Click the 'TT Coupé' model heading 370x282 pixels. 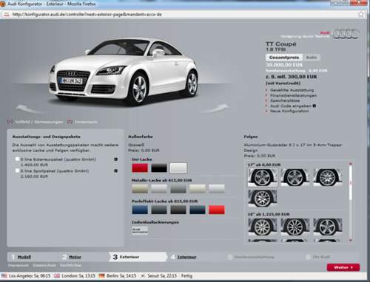pyautogui.click(x=281, y=44)
